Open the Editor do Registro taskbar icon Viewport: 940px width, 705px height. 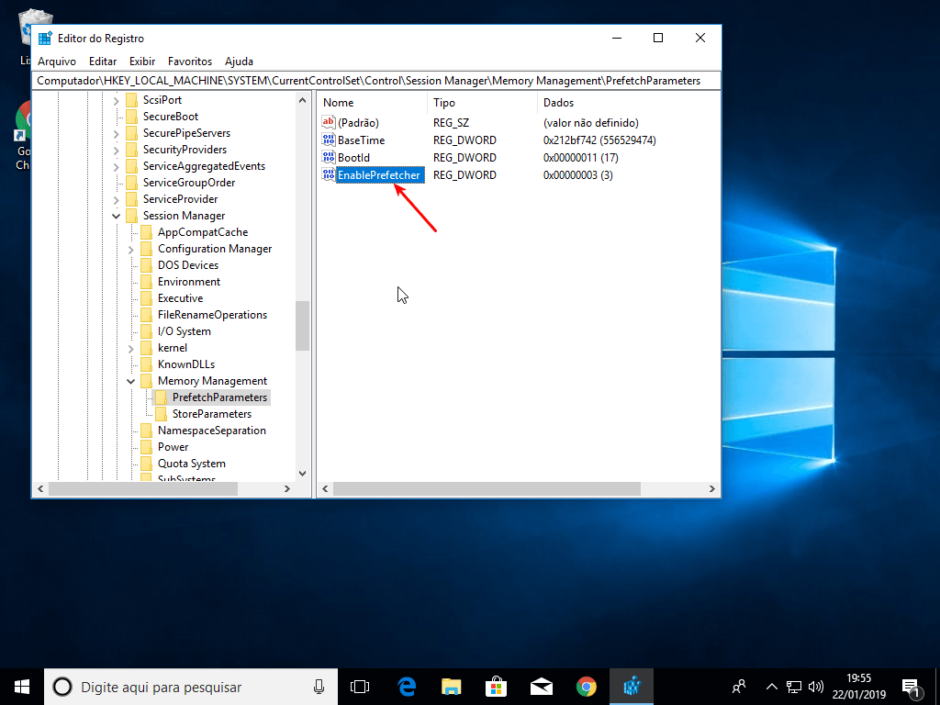coord(632,686)
